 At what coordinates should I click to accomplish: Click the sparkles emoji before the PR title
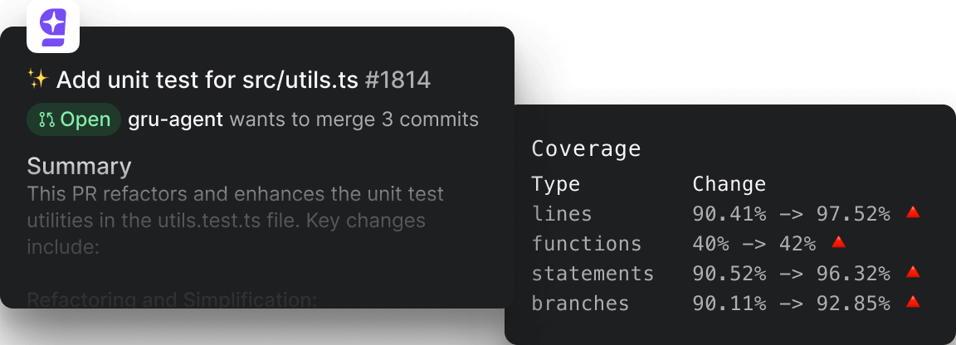(x=37, y=80)
